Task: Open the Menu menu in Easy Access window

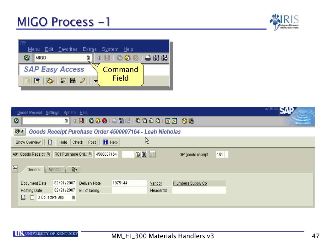Action: (x=34, y=49)
